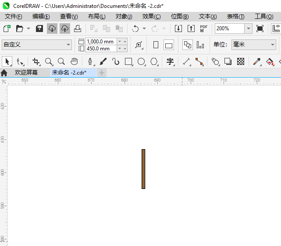This screenshot has height=246, width=281.
Task: Save the document with floppy disk icon
Action: click(x=39, y=29)
